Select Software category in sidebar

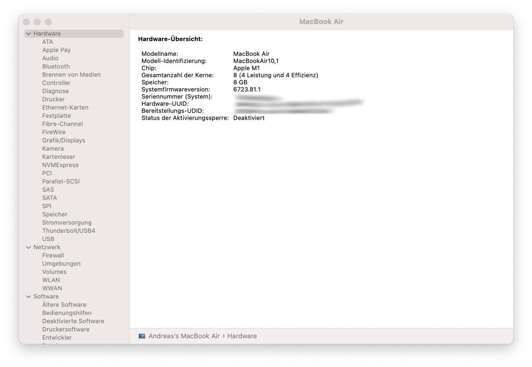click(46, 297)
